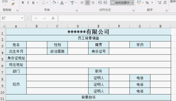Image resolution: width=176 pixels, height=101 pixels.
Task: Open the 字体 font dialog launcher
Action: click(x=77, y=10)
